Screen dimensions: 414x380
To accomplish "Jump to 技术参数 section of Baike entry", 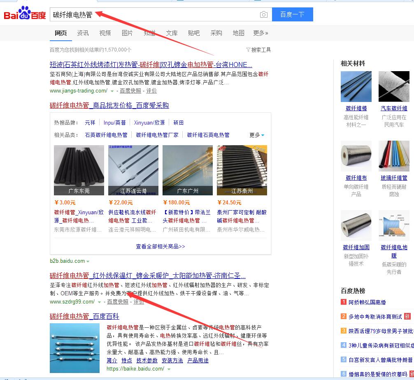I will 147,361.
